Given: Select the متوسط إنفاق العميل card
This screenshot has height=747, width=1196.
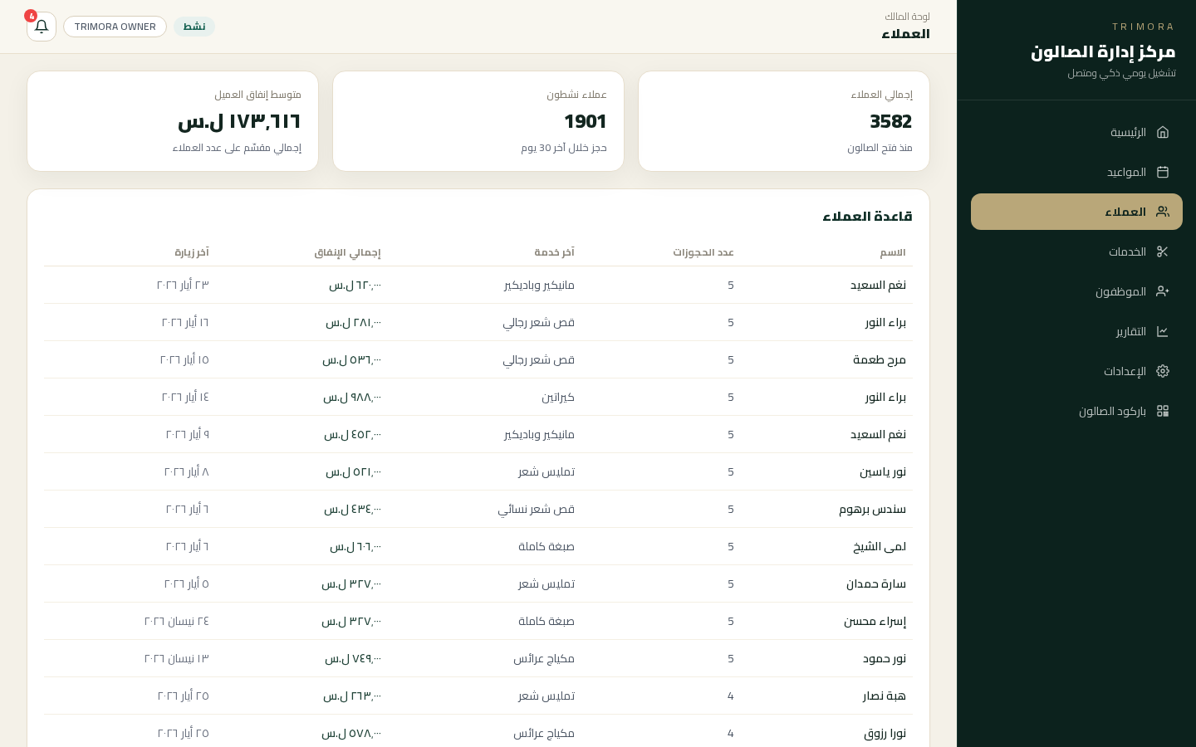Looking at the screenshot, I should coord(173,121).
